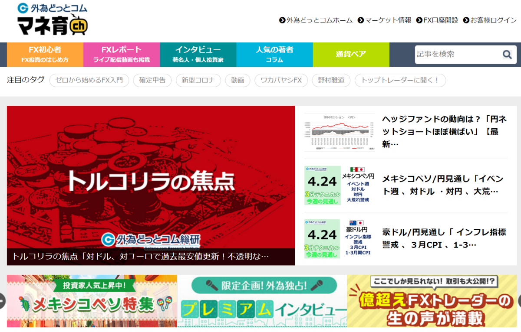Open the メキシコペソ特集 banner
Screen dimensions: 521x332
click(x=92, y=301)
